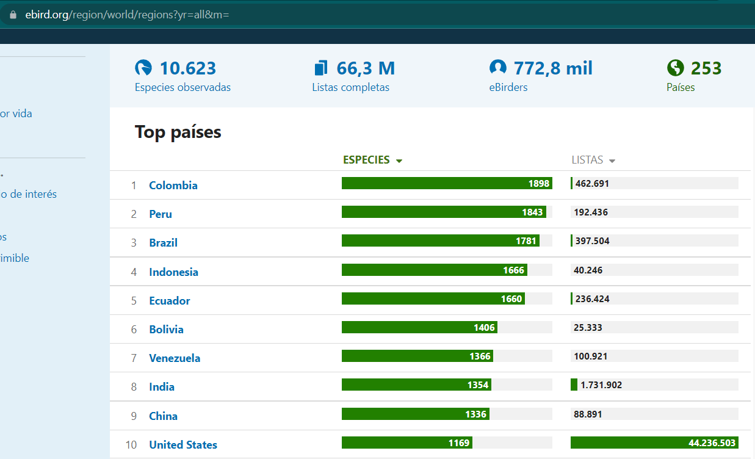Click United States' 1169 species bar
This screenshot has width=755, height=459.
click(406, 443)
